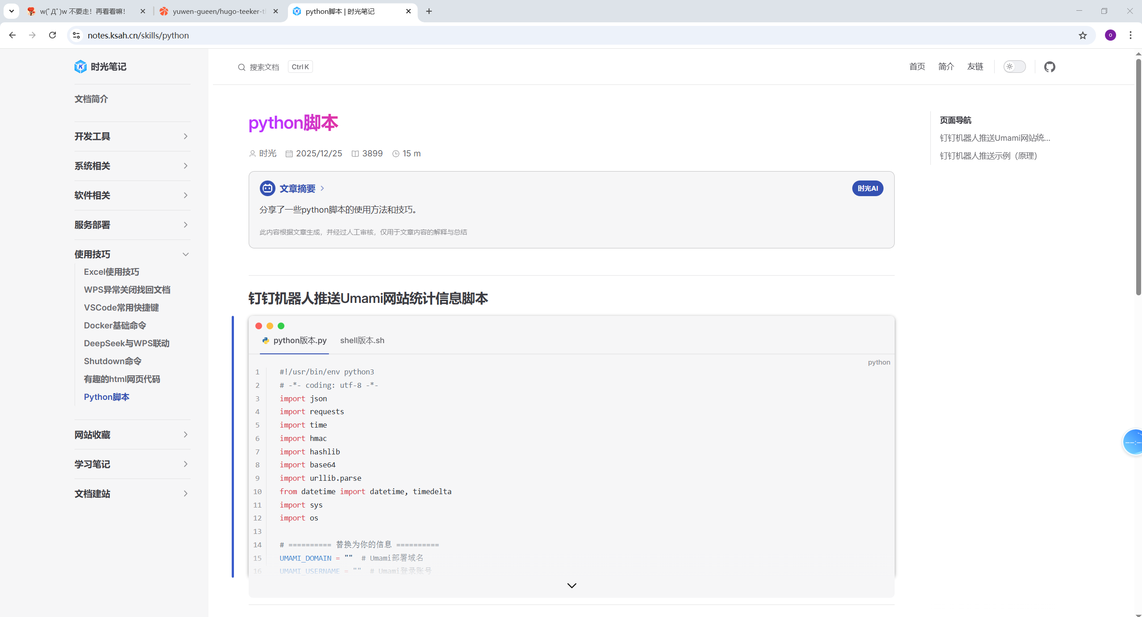
Task: Open the GitHub icon link
Action: [x=1049, y=67]
